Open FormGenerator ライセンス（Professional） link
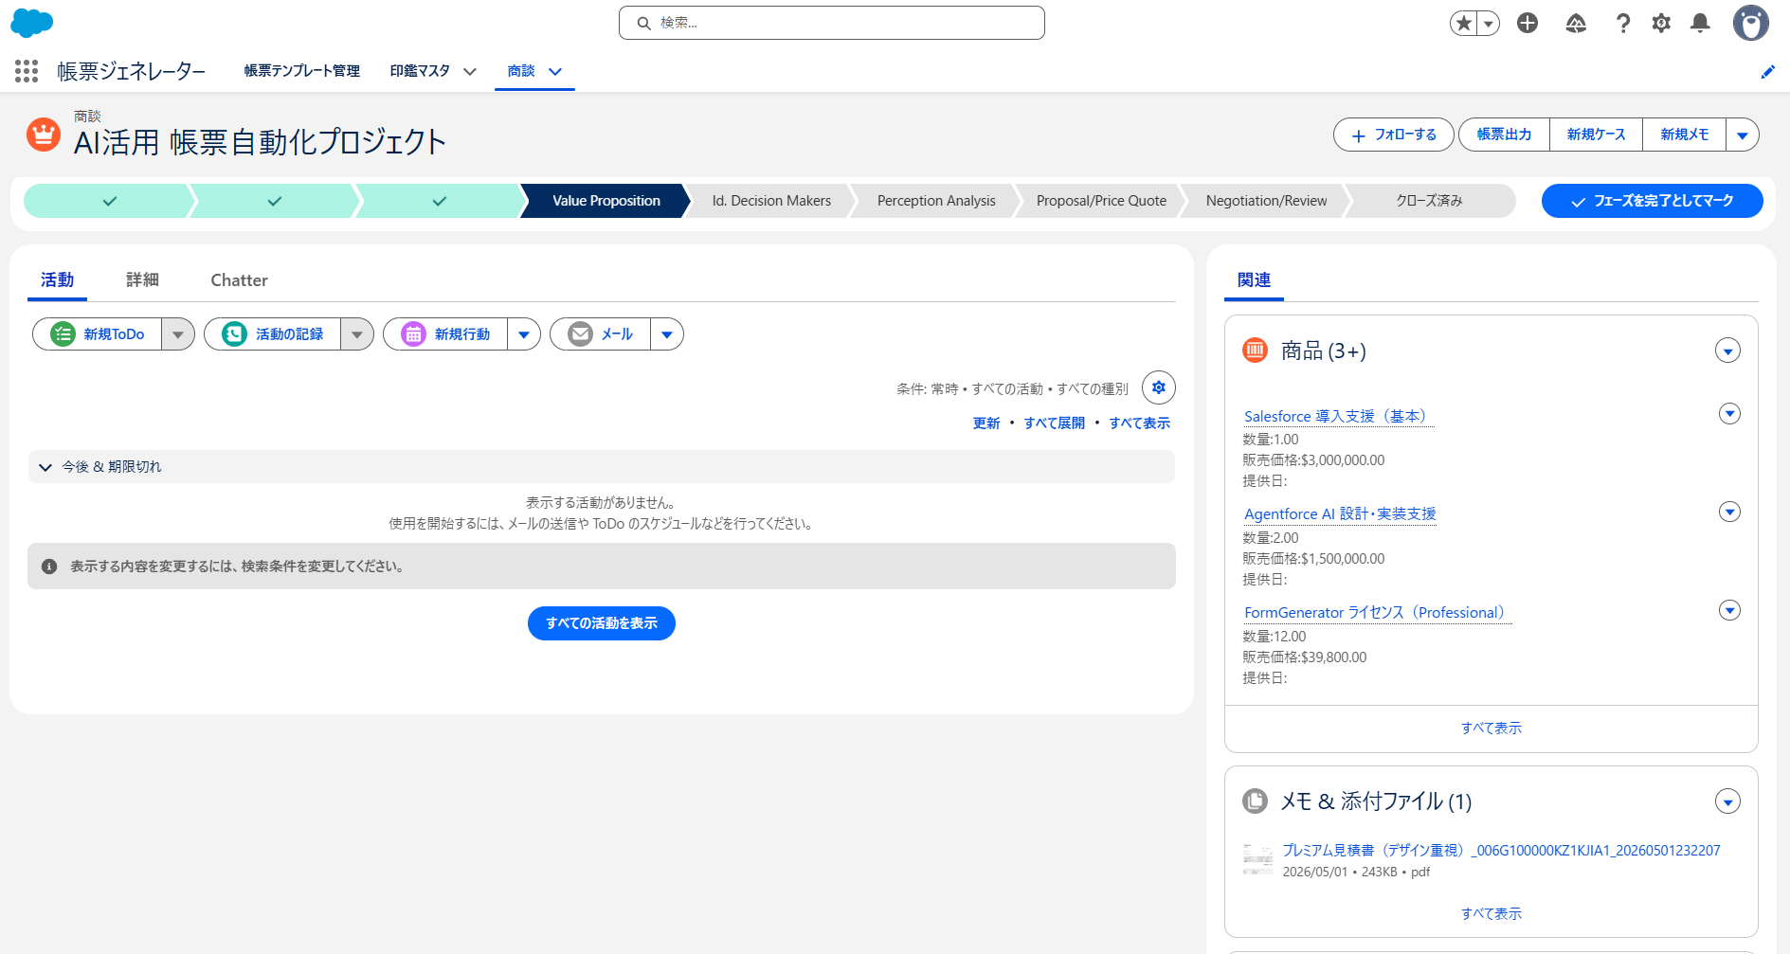 point(1377,613)
